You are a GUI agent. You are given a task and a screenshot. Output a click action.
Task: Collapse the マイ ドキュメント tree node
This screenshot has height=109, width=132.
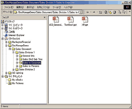coord(3,76)
